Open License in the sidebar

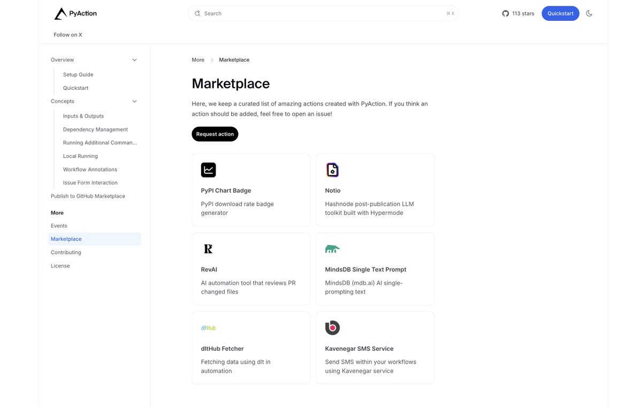point(60,266)
